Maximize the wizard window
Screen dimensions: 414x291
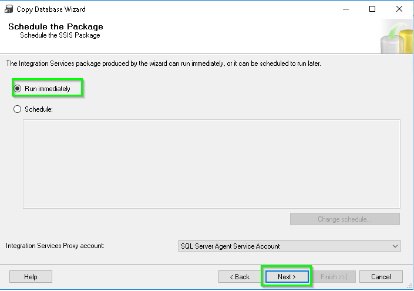(372, 9)
